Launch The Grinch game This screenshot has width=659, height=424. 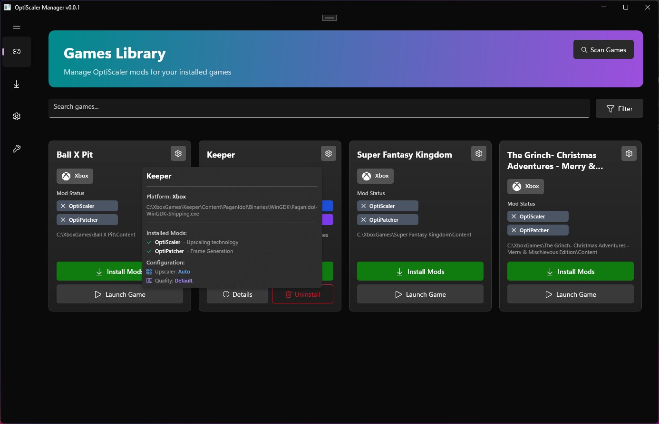point(571,294)
